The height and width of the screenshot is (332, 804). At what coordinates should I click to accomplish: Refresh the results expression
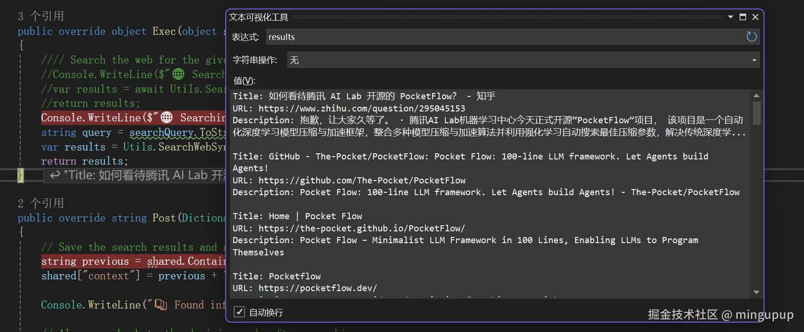(751, 37)
